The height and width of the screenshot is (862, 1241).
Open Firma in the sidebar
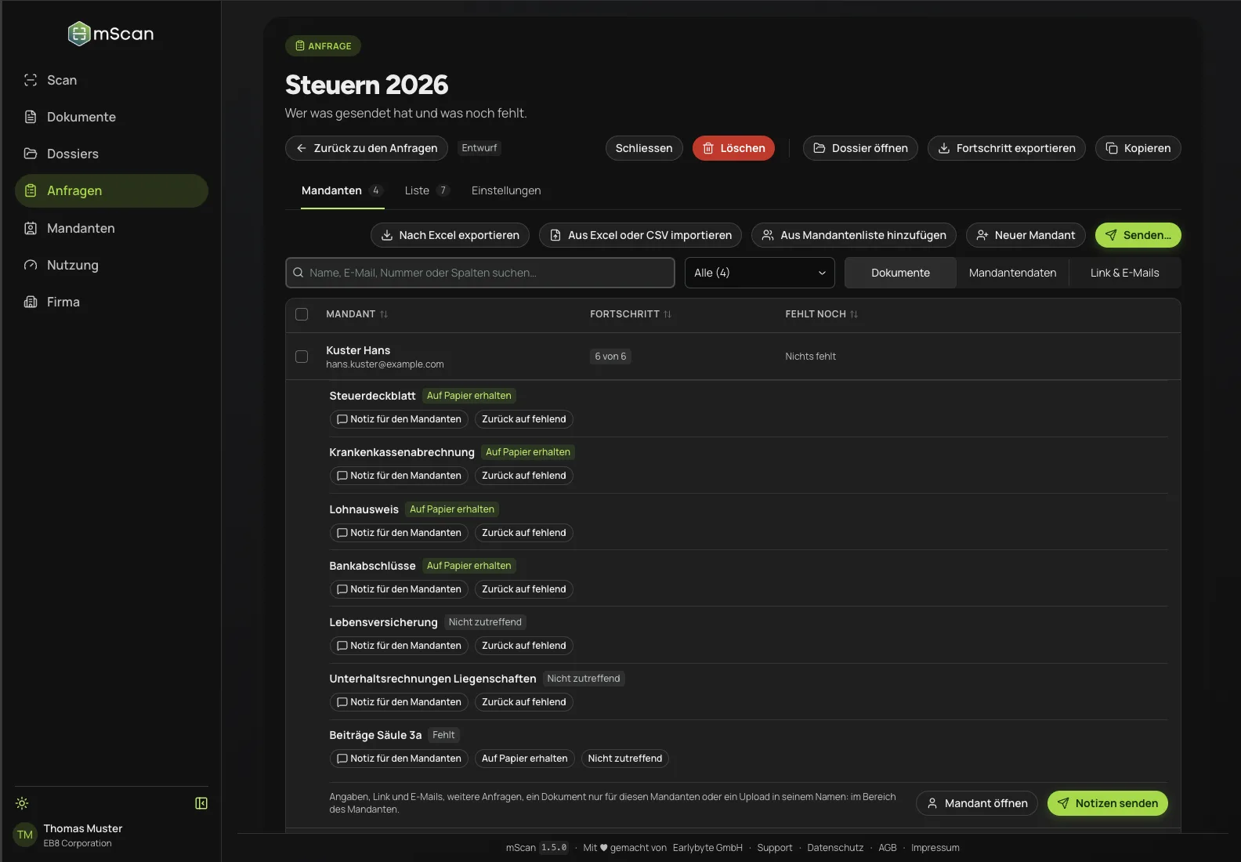click(x=111, y=302)
